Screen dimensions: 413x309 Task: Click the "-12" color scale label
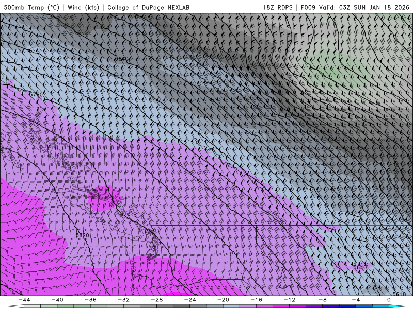point(289,300)
